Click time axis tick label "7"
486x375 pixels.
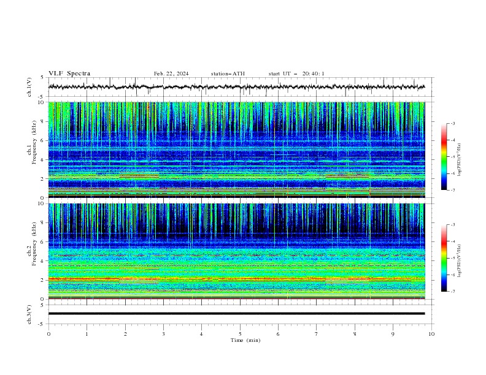click(317, 334)
